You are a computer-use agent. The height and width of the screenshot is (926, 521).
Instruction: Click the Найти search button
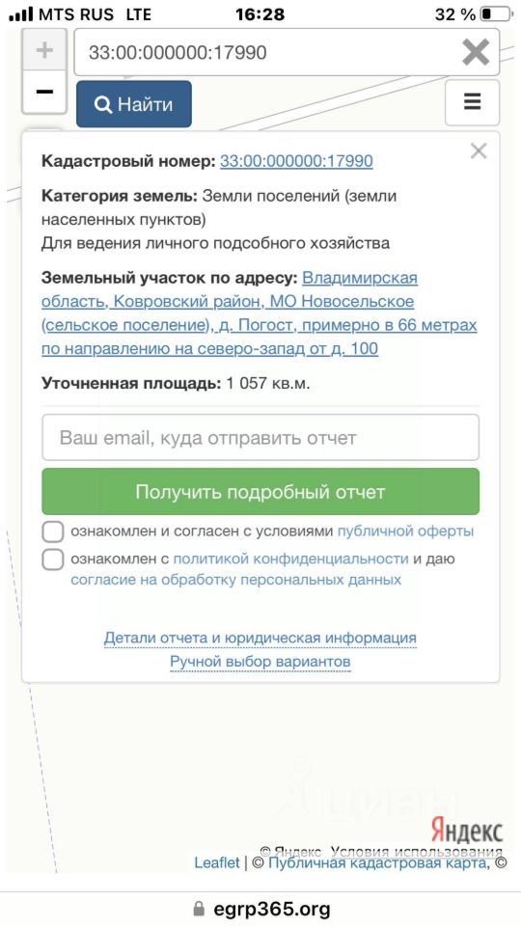(x=134, y=104)
